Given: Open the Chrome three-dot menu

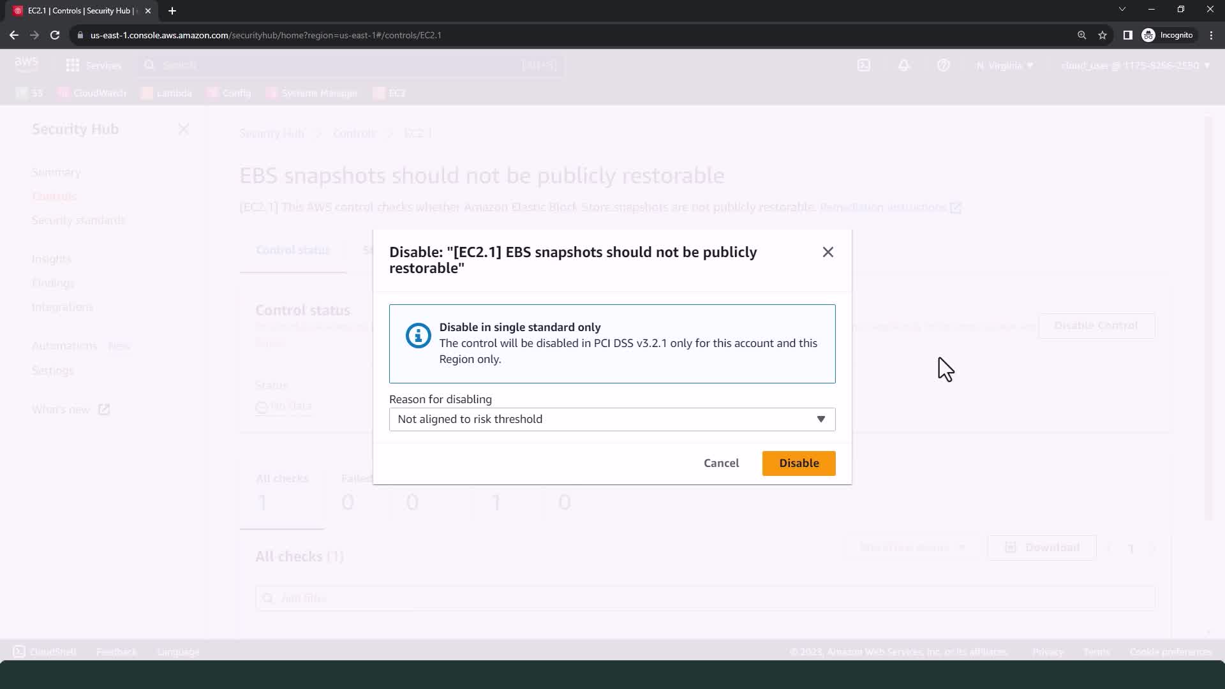Looking at the screenshot, I should [x=1211, y=35].
